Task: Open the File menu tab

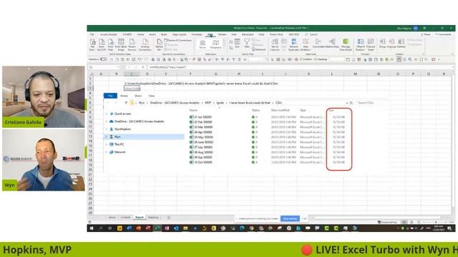Action: point(92,34)
